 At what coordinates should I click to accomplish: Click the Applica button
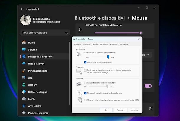(134, 110)
